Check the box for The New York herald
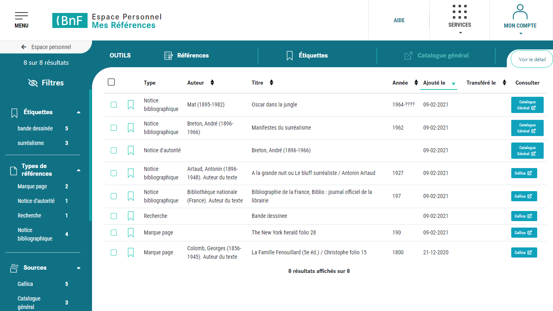 114,232
